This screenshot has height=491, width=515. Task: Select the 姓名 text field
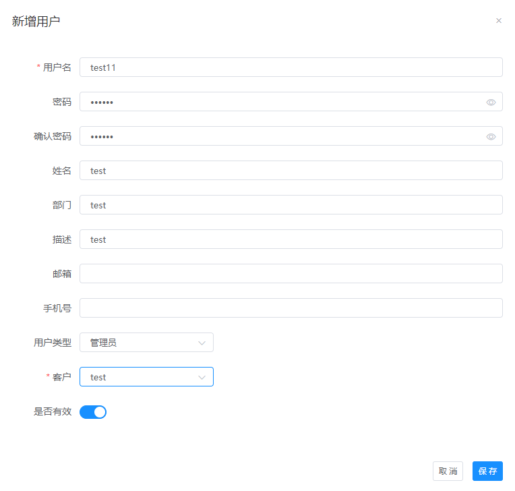point(290,171)
